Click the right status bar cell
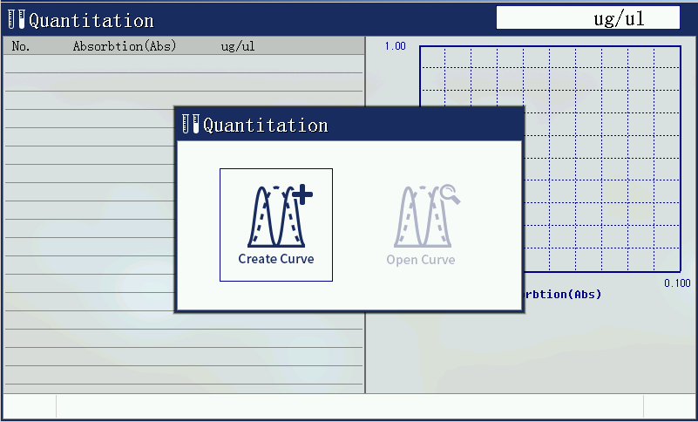This screenshot has width=698, height=422. (668, 406)
